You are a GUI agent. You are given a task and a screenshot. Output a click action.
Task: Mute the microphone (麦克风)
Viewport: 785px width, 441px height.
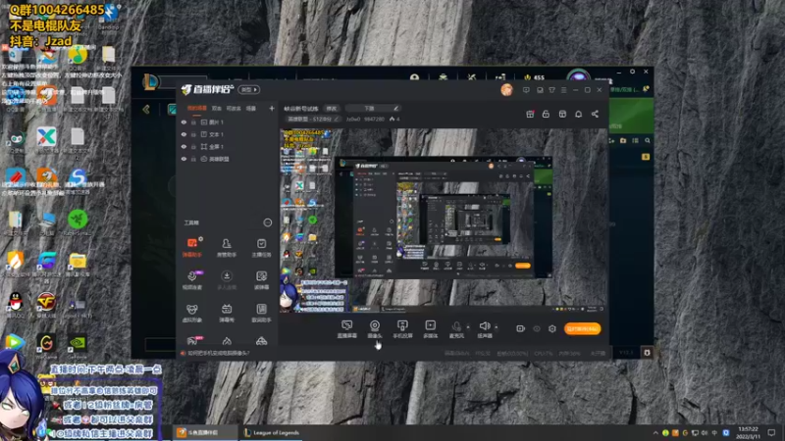click(x=456, y=329)
